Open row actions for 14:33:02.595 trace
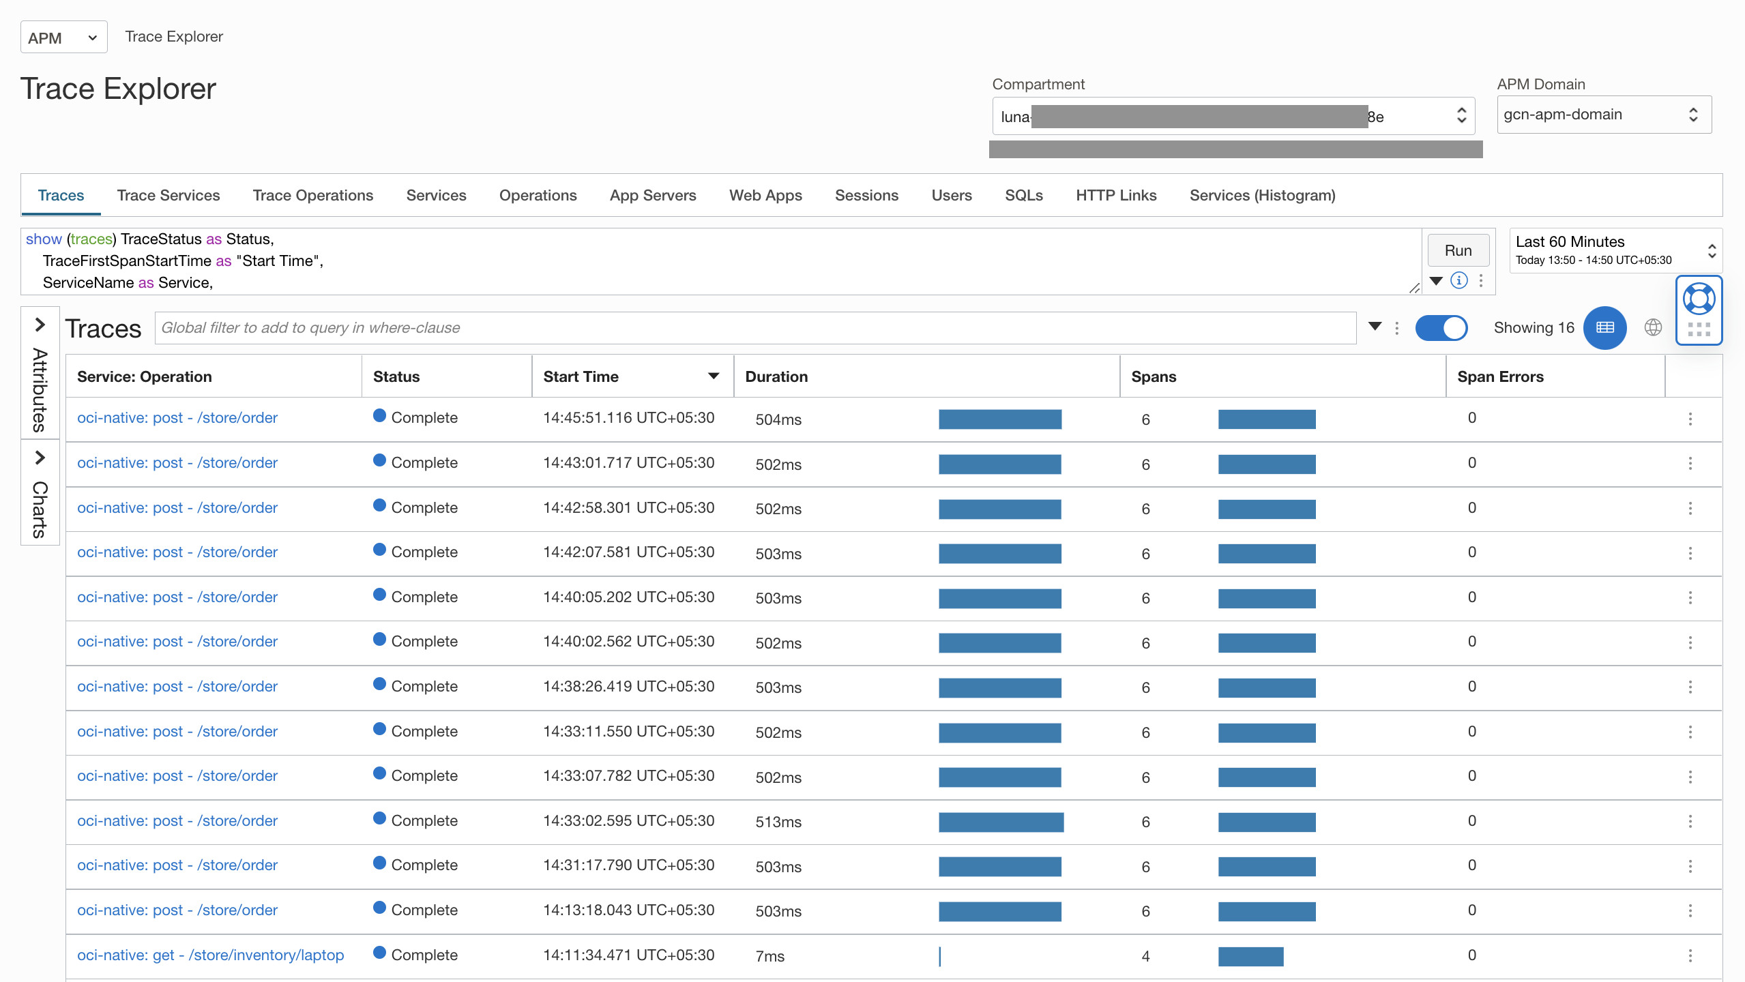The image size is (1745, 982). point(1690,821)
